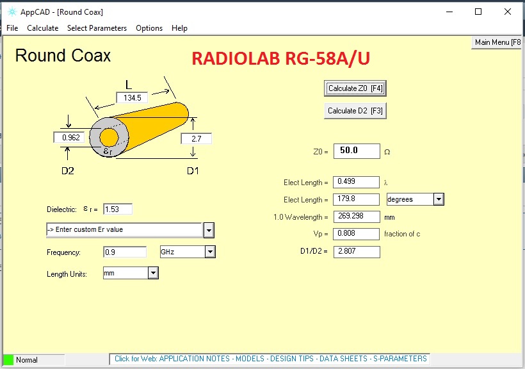Click the web application notes link bar
This screenshot has width=525, height=369.
[271, 359]
